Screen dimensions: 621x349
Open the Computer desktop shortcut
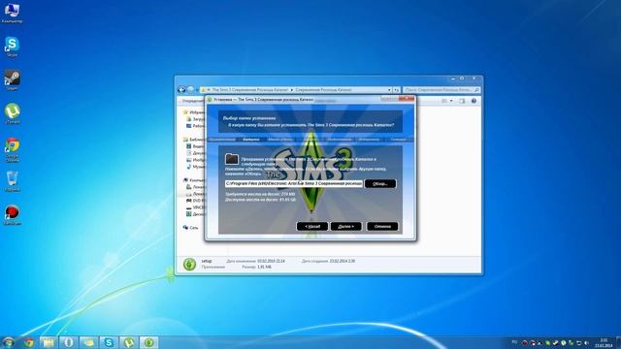pyautogui.click(x=12, y=13)
